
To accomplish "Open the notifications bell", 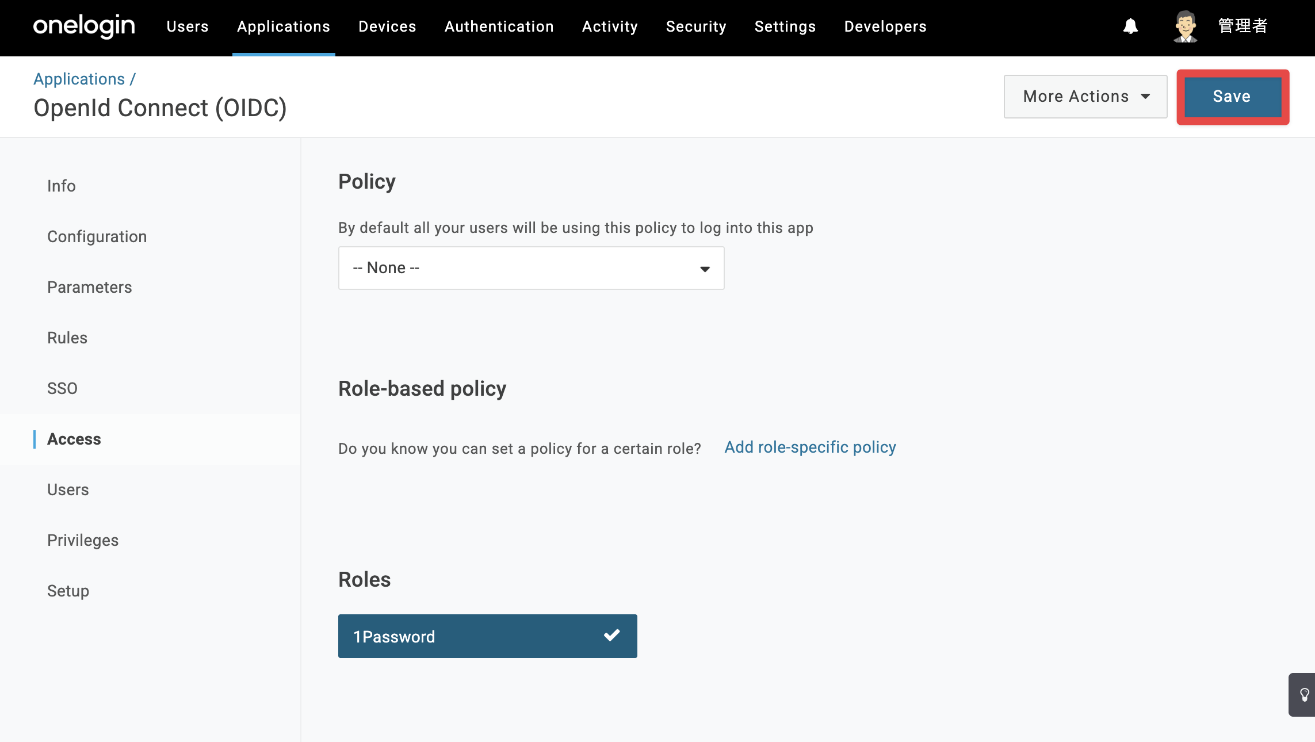I will click(1130, 26).
